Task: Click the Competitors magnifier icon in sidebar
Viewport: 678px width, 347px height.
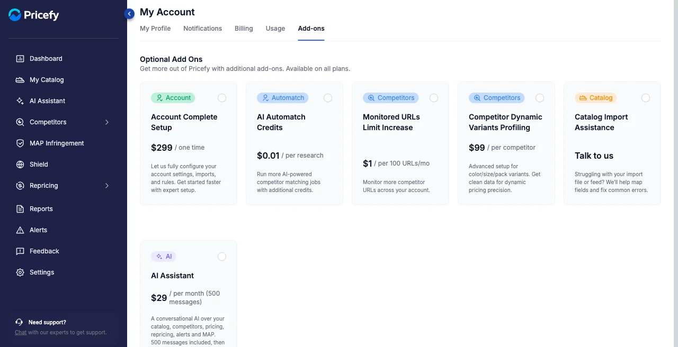Action: [20, 122]
